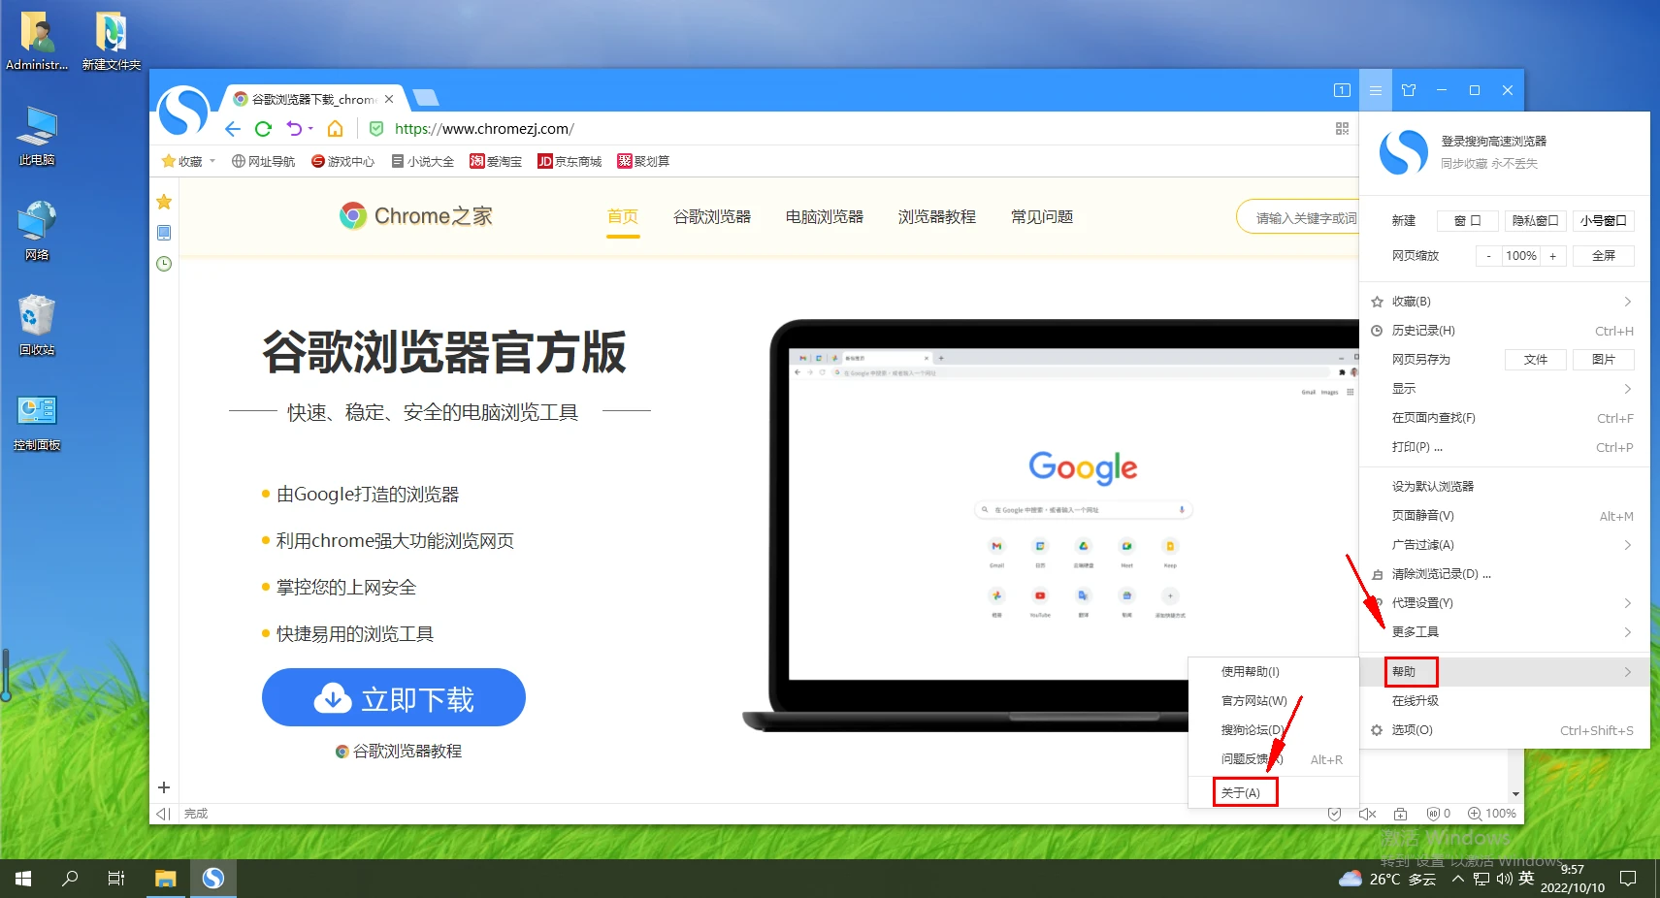Open the 聚划算 bookmark
The height and width of the screenshot is (898, 1660).
pyautogui.click(x=643, y=161)
